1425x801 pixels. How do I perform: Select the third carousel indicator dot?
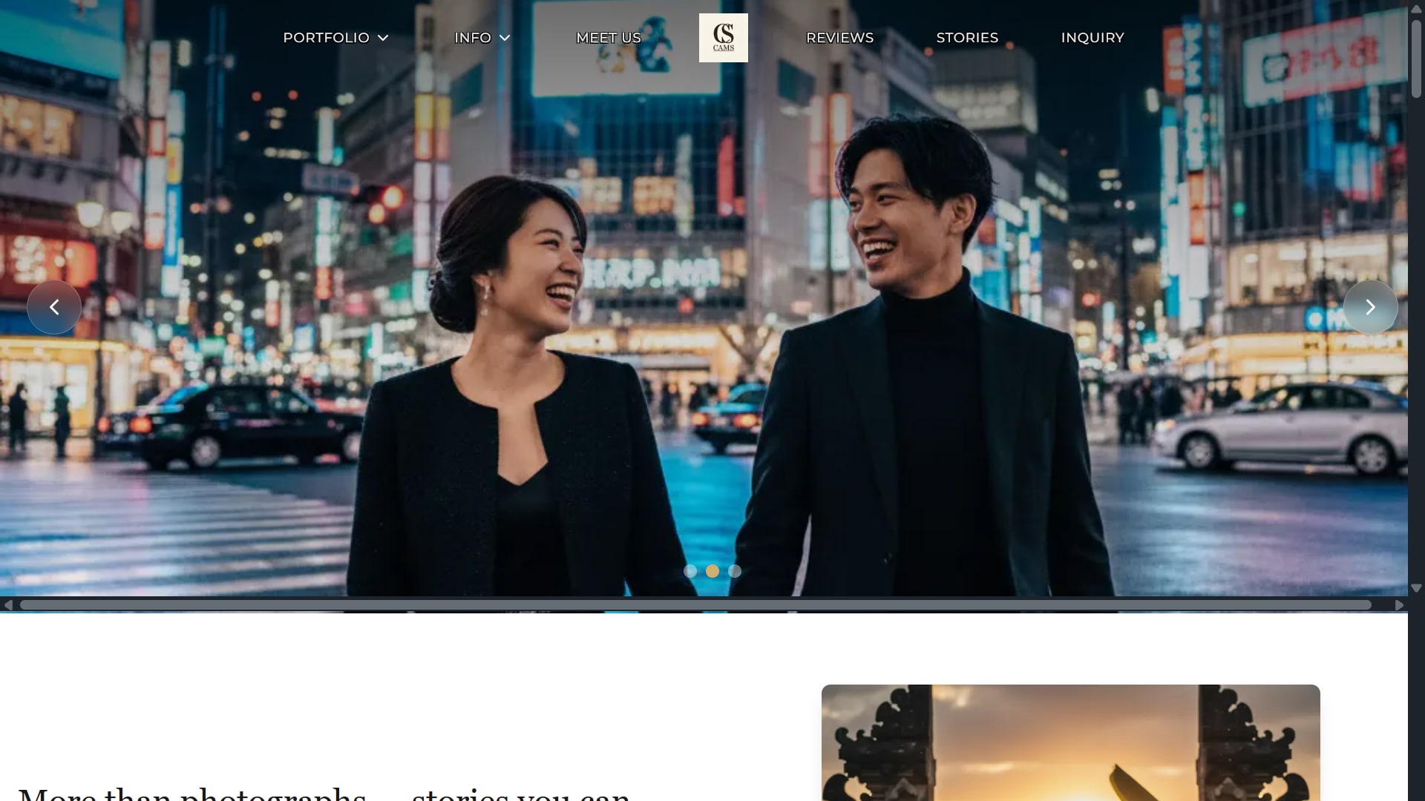click(x=735, y=571)
